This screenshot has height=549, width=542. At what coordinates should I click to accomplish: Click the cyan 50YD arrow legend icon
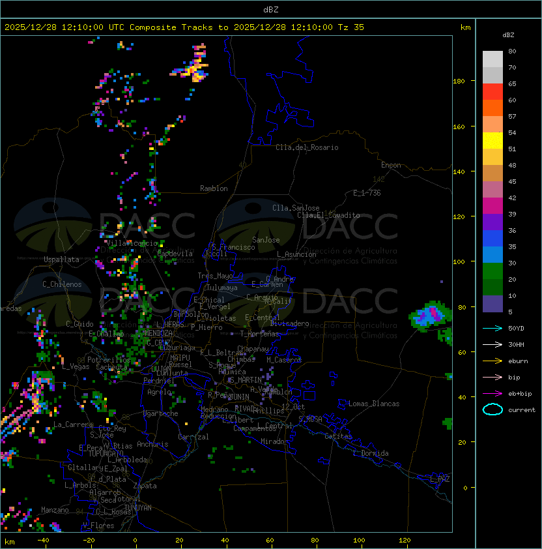point(492,329)
